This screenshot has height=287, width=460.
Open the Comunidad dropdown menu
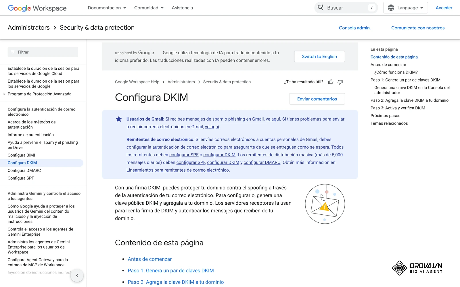point(149,8)
